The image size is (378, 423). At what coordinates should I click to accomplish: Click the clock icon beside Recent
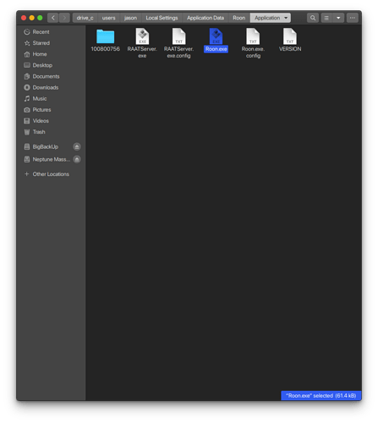pyautogui.click(x=27, y=32)
